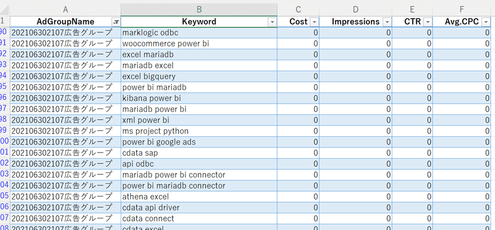
Task: Select the "power bi google ads" cell
Action: [x=199, y=142]
